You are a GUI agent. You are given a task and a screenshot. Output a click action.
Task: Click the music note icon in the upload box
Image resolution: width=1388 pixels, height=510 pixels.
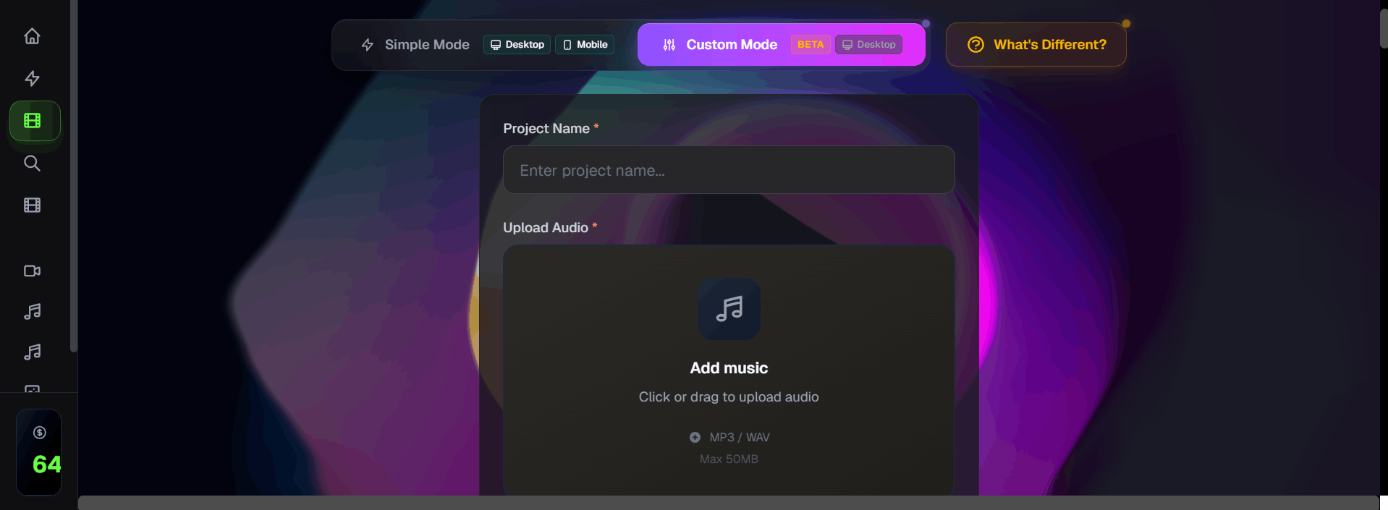pos(729,309)
